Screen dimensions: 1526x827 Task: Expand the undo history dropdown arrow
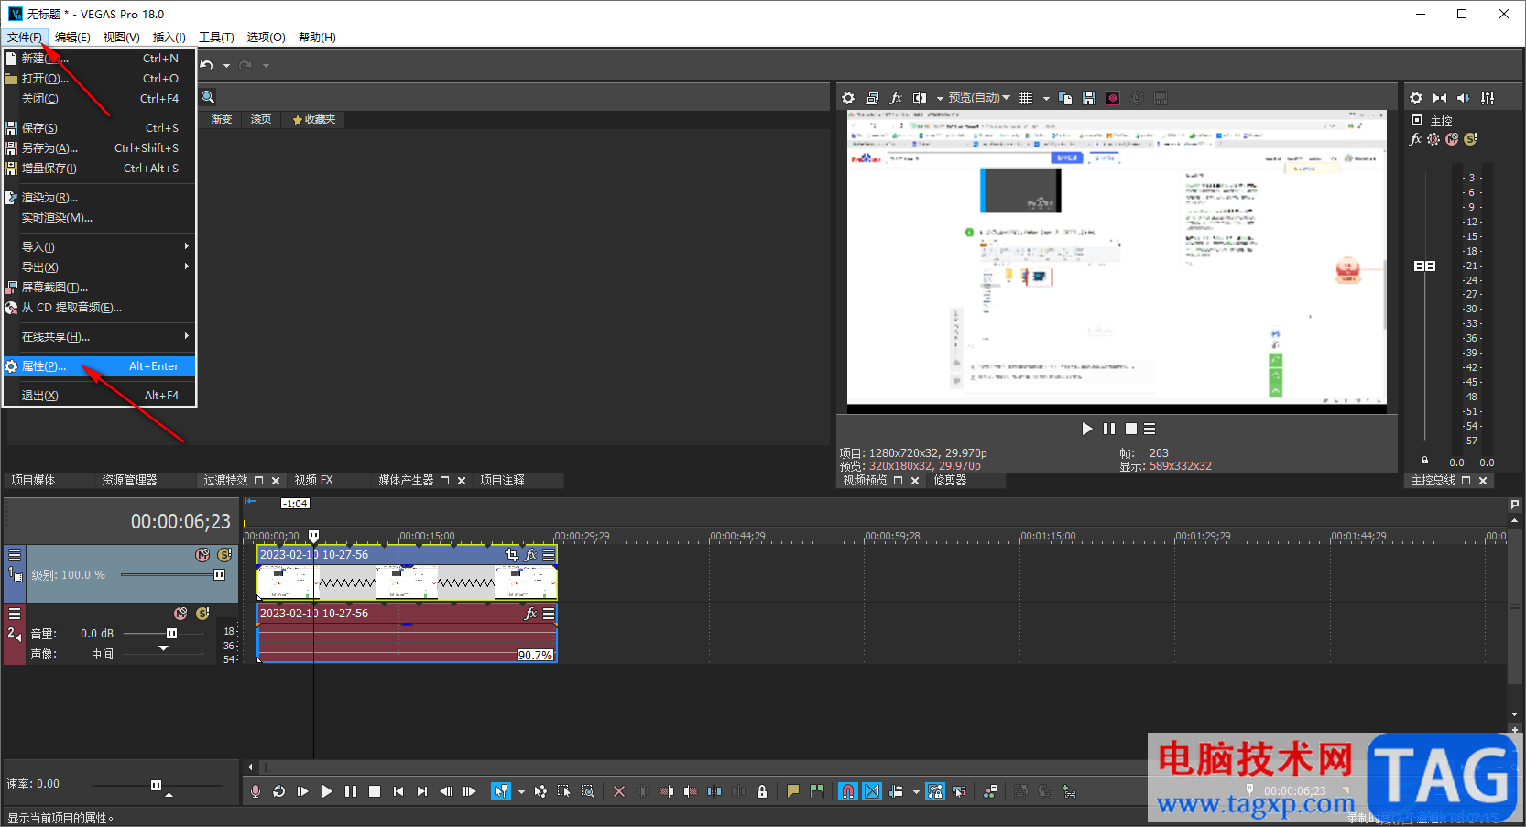point(226,65)
